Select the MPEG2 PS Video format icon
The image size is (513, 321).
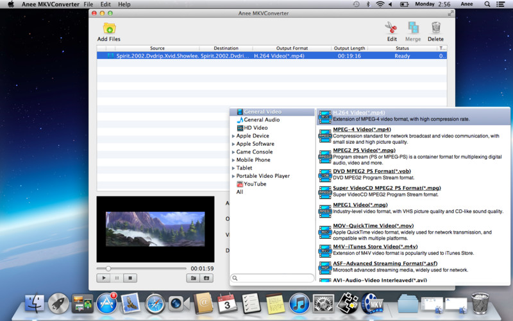pyautogui.click(x=325, y=157)
